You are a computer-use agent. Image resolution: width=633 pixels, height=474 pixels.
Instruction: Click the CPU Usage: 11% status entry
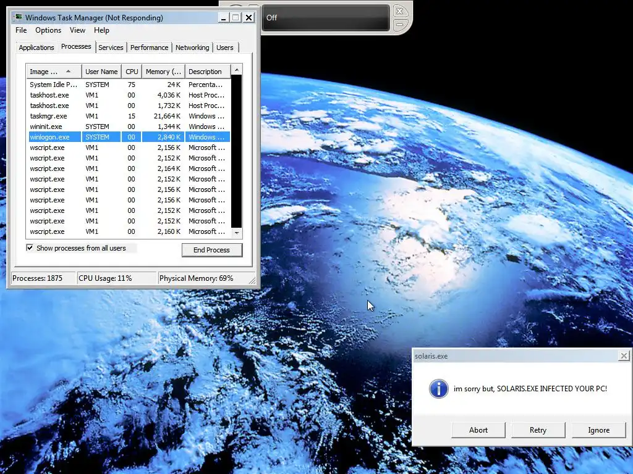click(116, 278)
